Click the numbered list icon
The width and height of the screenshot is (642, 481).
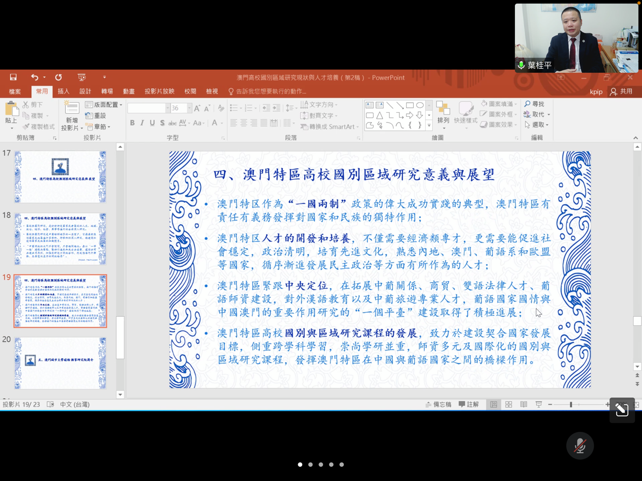(x=249, y=108)
